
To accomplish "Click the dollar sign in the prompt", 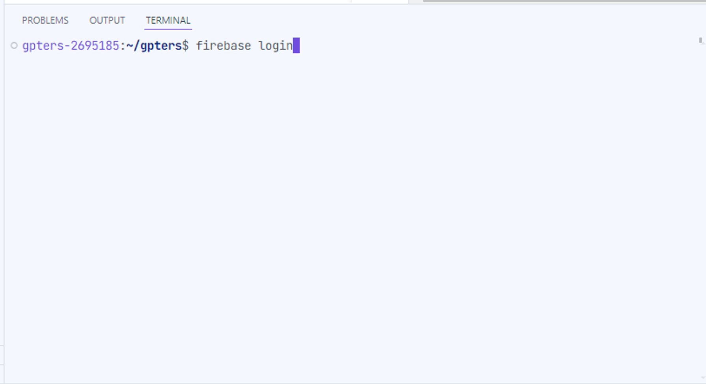I will [185, 46].
